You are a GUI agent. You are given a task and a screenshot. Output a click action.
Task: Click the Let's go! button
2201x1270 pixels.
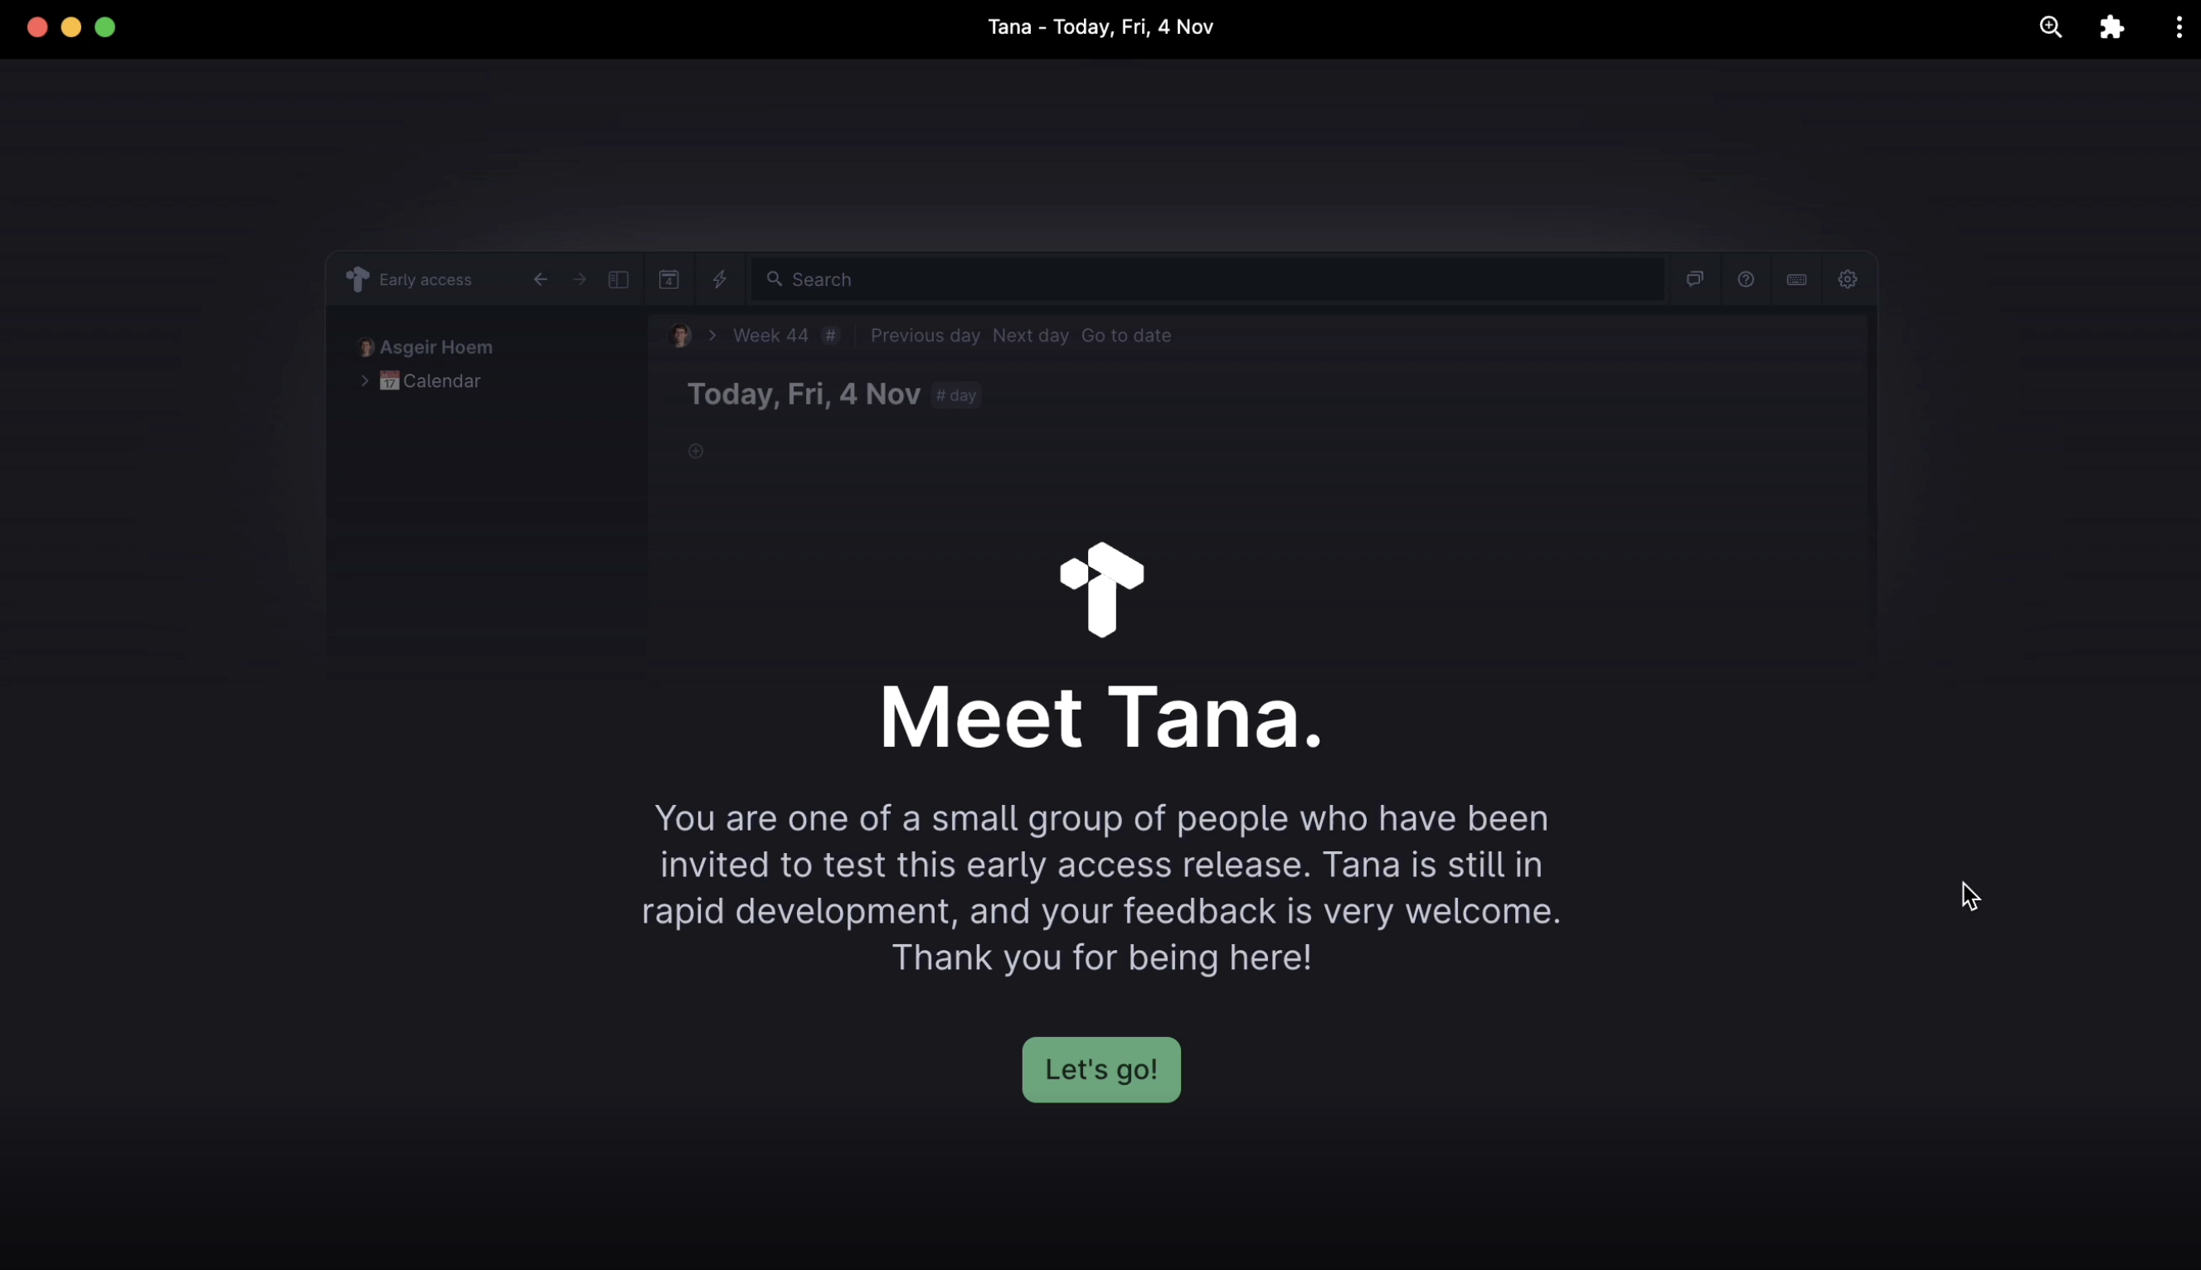click(x=1101, y=1069)
